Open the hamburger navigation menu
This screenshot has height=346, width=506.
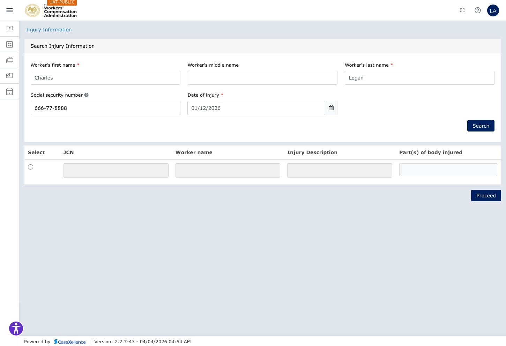pyautogui.click(x=10, y=10)
